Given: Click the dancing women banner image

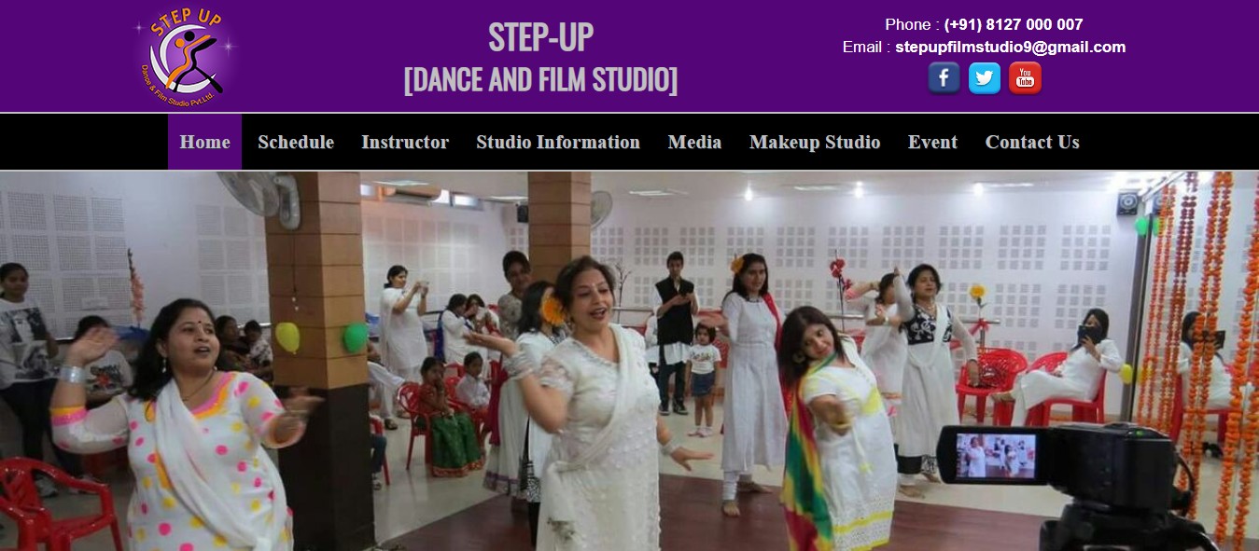Looking at the screenshot, I should click(629, 361).
